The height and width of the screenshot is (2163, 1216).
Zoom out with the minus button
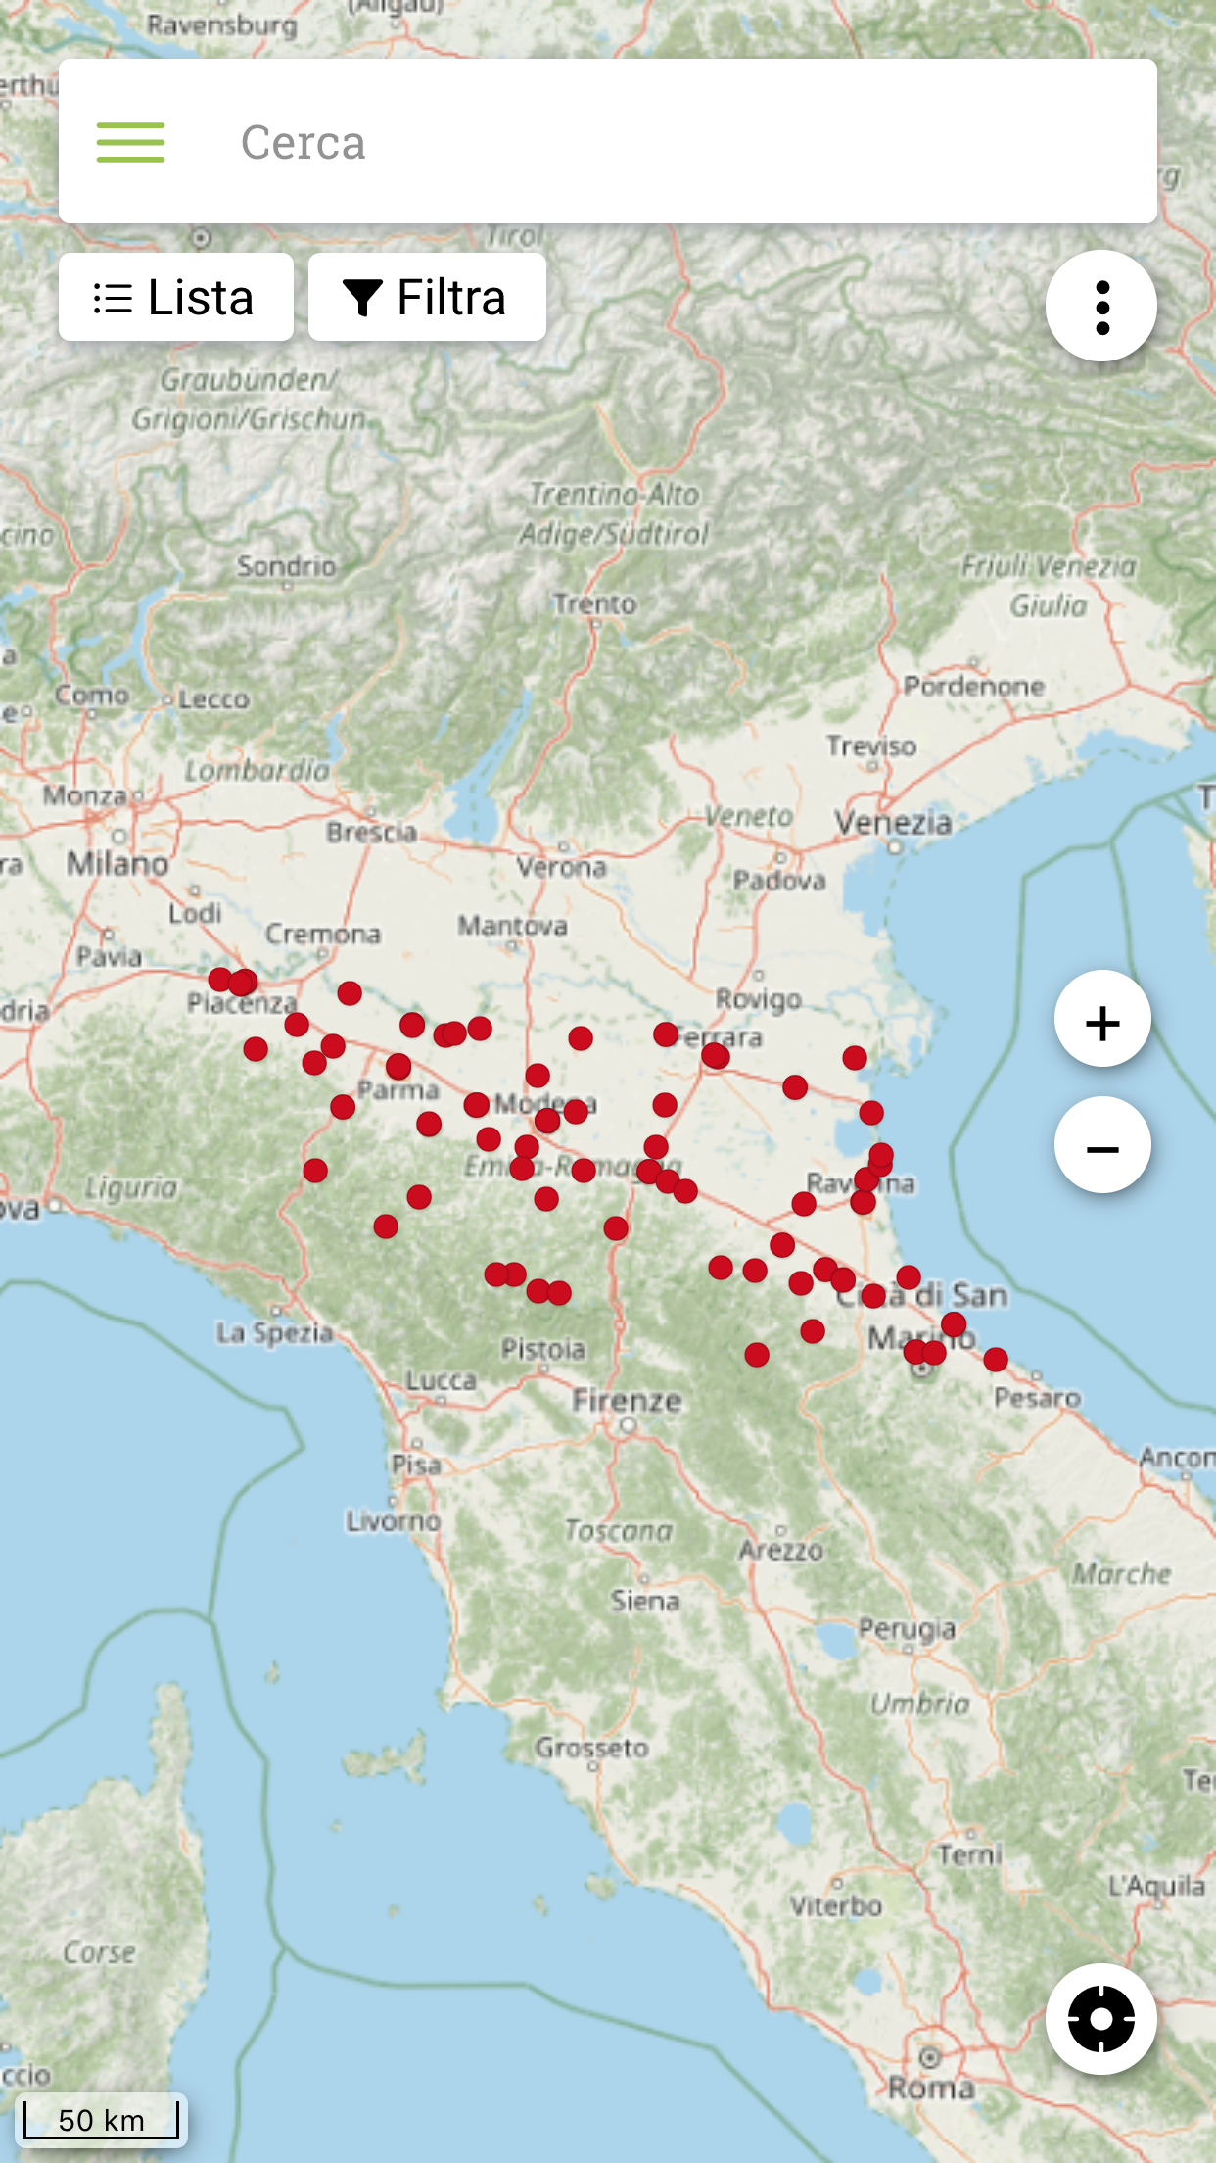pyautogui.click(x=1102, y=1145)
